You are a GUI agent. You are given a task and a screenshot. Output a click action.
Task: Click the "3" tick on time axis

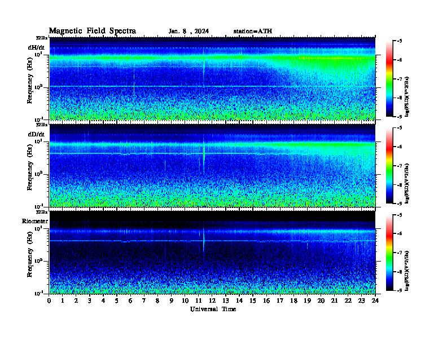(x=90, y=300)
